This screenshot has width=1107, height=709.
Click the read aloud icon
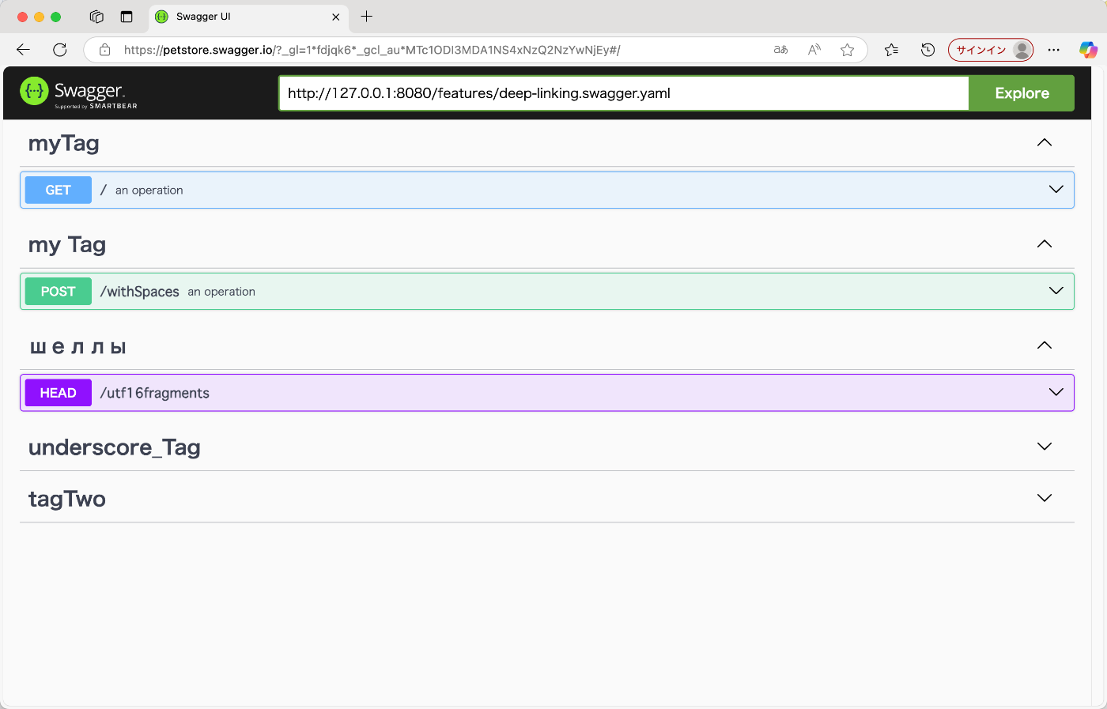[814, 50]
